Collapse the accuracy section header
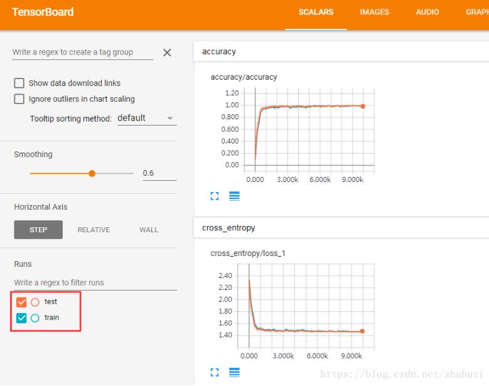 pyautogui.click(x=219, y=51)
